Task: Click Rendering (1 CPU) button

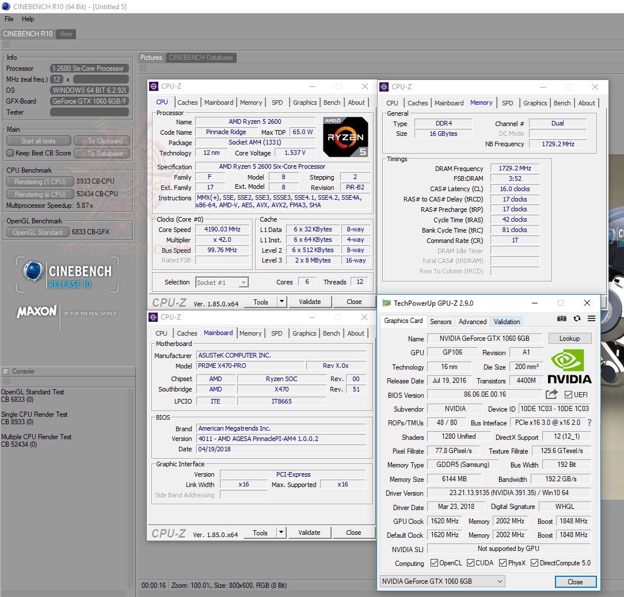Action: (40, 181)
